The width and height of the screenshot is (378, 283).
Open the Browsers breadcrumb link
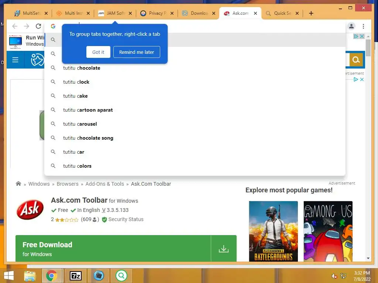coord(68,184)
